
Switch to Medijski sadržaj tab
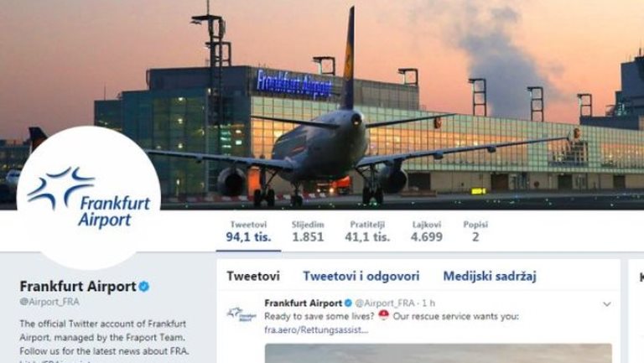point(490,277)
